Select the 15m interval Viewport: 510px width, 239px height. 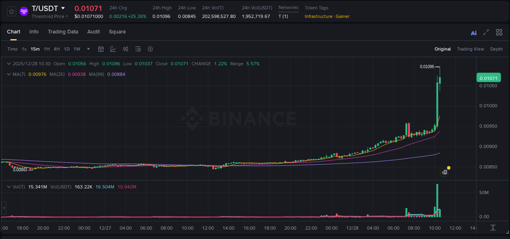pos(35,49)
